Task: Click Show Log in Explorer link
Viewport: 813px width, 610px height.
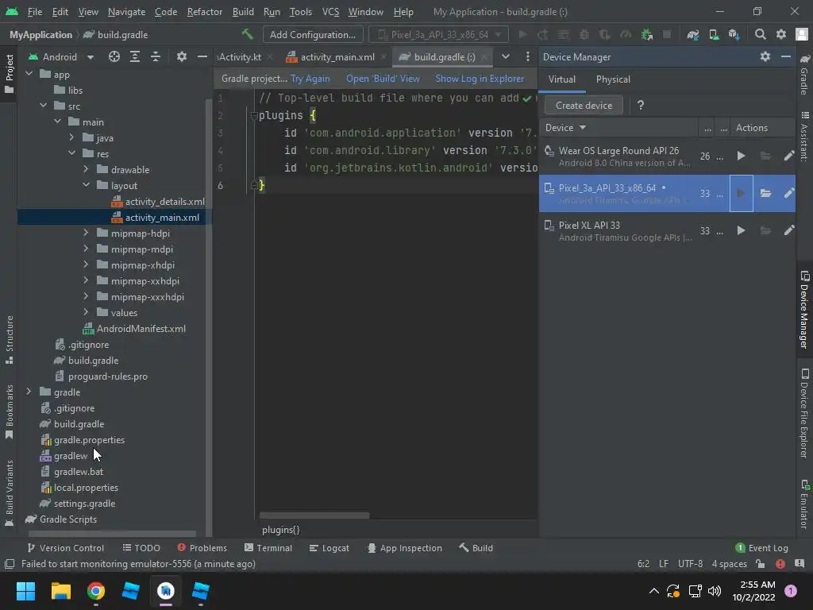Action: (480, 79)
